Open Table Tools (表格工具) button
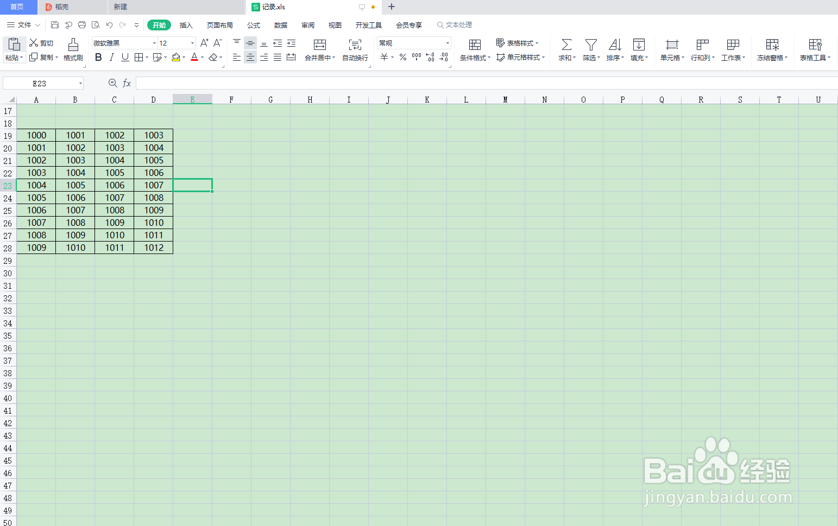 tap(815, 49)
